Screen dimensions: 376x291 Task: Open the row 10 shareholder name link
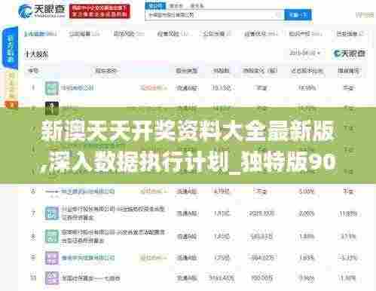(x=90, y=278)
